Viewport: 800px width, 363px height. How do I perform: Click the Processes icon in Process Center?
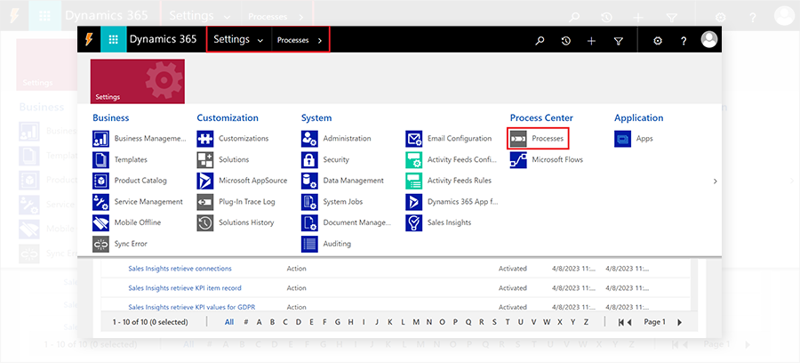pyautogui.click(x=518, y=139)
